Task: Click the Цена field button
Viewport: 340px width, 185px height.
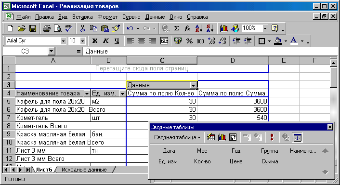Action: click(236, 161)
